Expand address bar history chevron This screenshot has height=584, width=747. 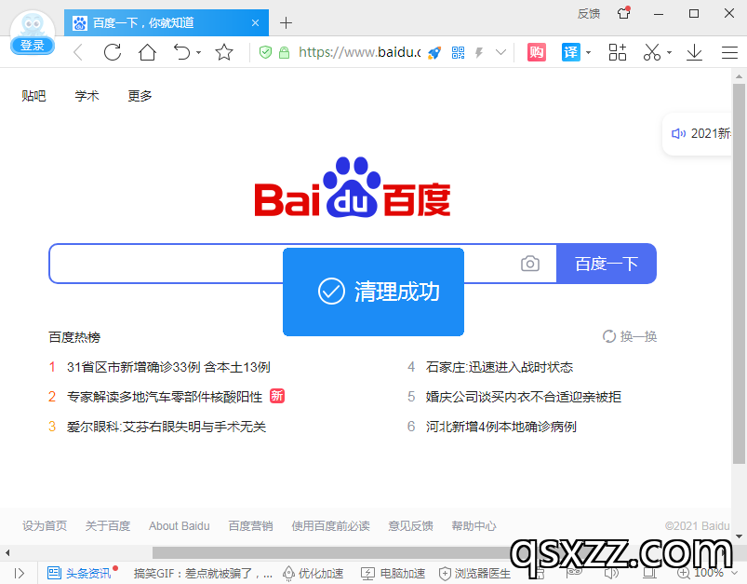point(500,52)
